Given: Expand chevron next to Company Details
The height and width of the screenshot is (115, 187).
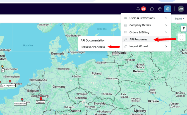Looking at the screenshot, I should click(166, 25).
